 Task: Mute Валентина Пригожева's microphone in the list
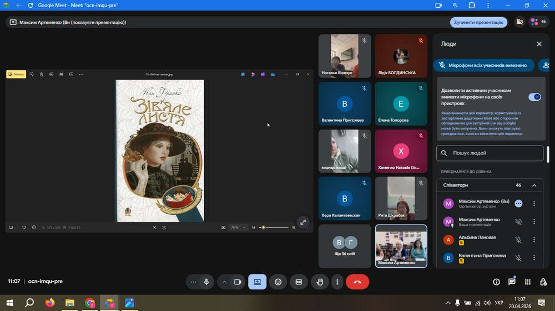click(518, 258)
